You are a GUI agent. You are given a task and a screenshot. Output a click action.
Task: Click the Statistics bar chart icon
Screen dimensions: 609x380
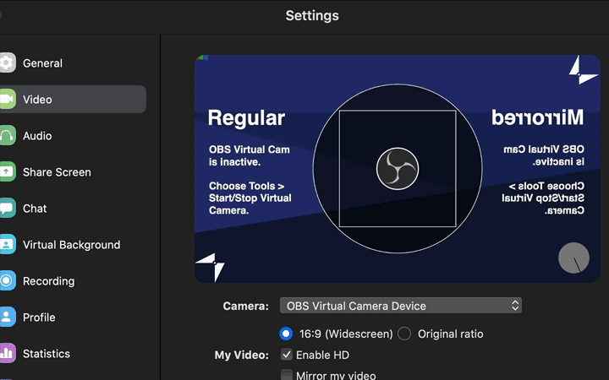pyautogui.click(x=8, y=353)
